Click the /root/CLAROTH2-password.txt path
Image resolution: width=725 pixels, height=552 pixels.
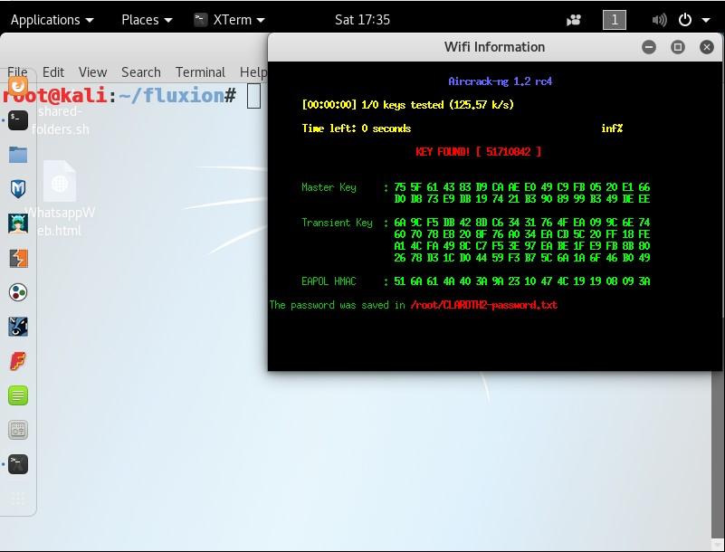(x=483, y=305)
